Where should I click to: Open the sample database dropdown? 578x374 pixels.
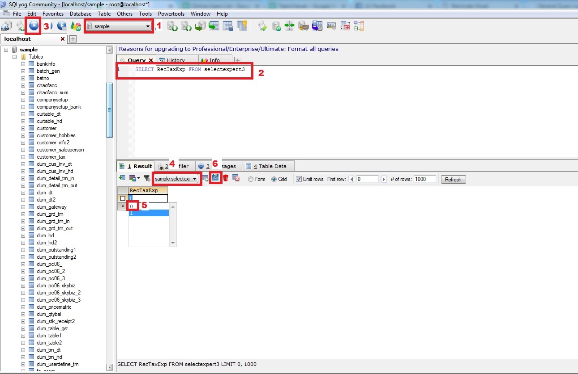[148, 26]
